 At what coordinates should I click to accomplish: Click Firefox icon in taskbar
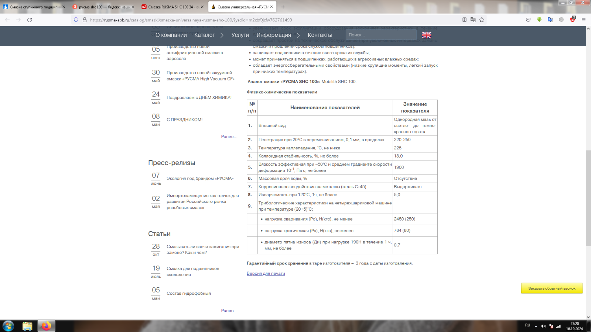pyautogui.click(x=46, y=326)
